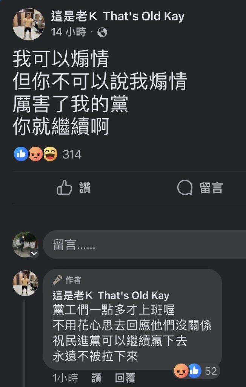Viewport: 246px width, 387px height.
Task: Open the blue like reaction icon on post
Action: click(x=21, y=154)
